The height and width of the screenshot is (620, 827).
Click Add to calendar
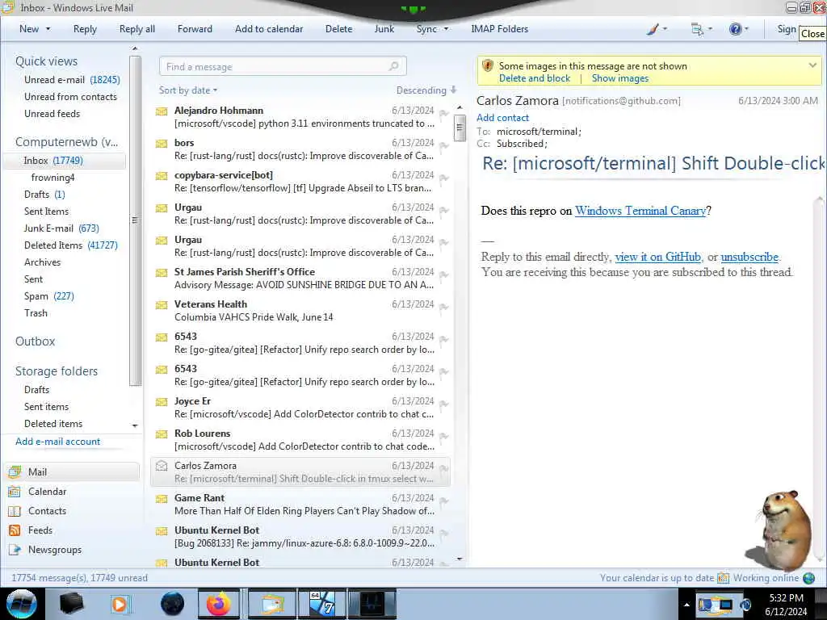[x=269, y=29]
